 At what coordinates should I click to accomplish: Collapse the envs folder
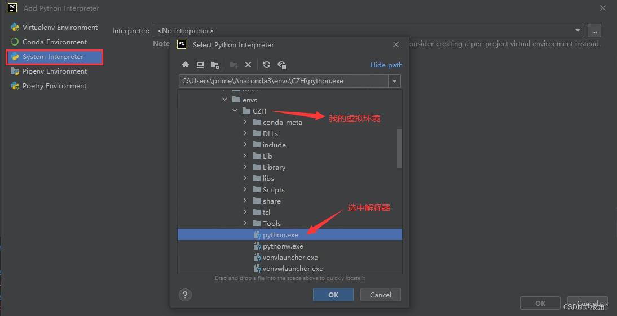coord(224,100)
